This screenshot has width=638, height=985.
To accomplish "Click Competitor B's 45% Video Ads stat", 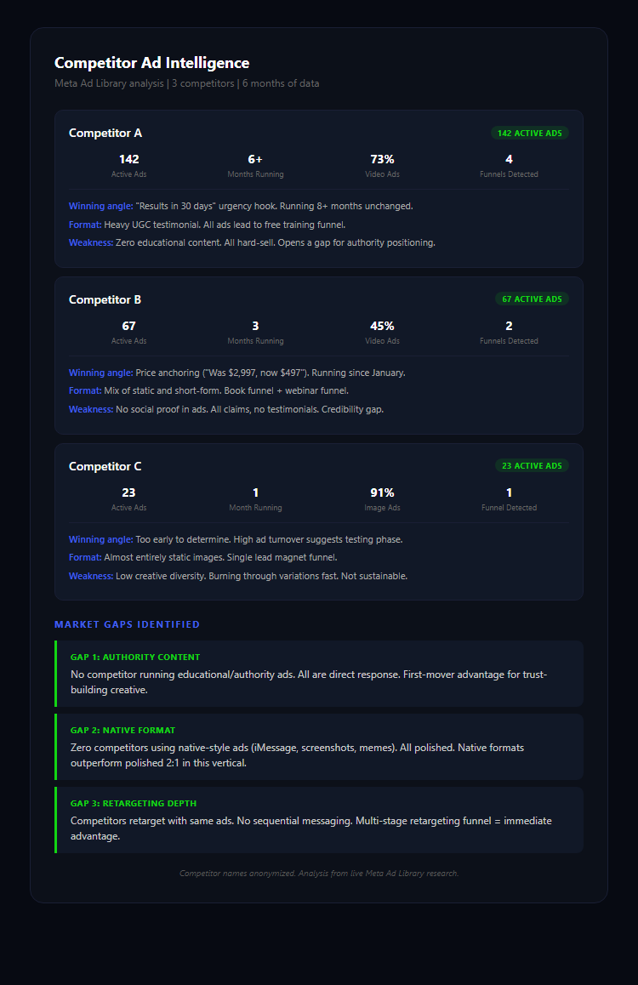I will (382, 332).
